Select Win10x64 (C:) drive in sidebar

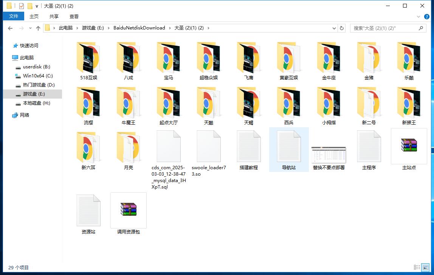point(37,76)
